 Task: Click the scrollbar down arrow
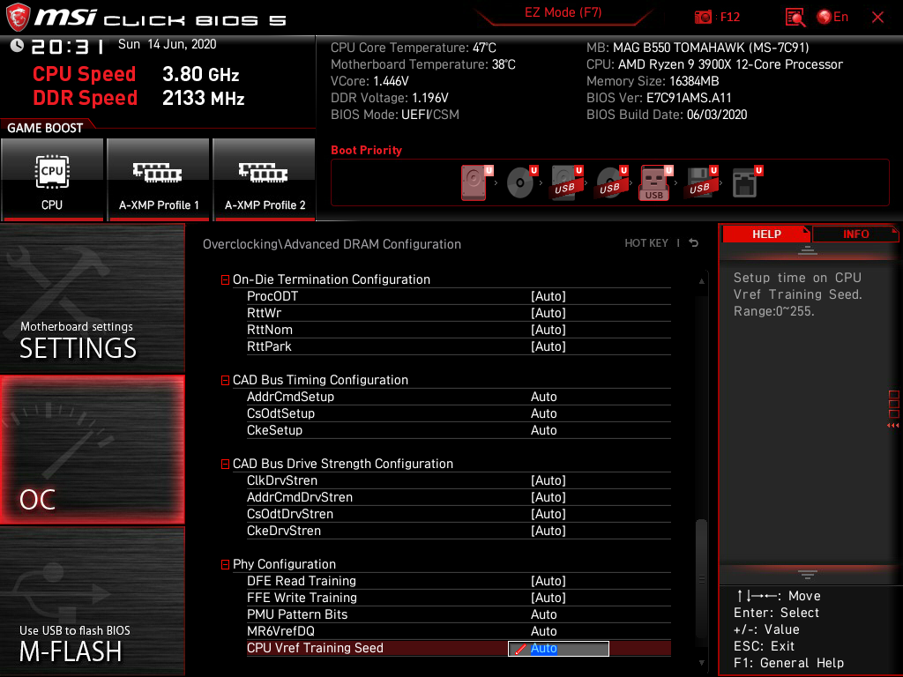tap(701, 663)
